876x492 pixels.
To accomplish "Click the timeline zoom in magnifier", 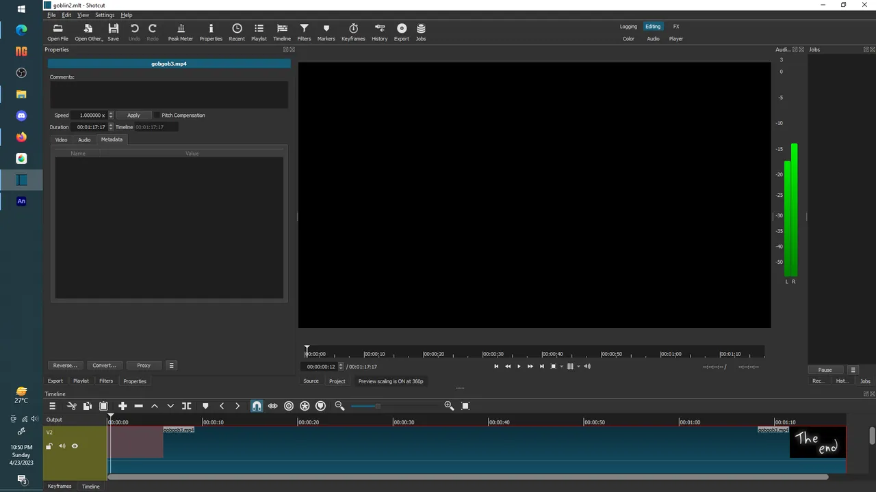I will [x=449, y=406].
